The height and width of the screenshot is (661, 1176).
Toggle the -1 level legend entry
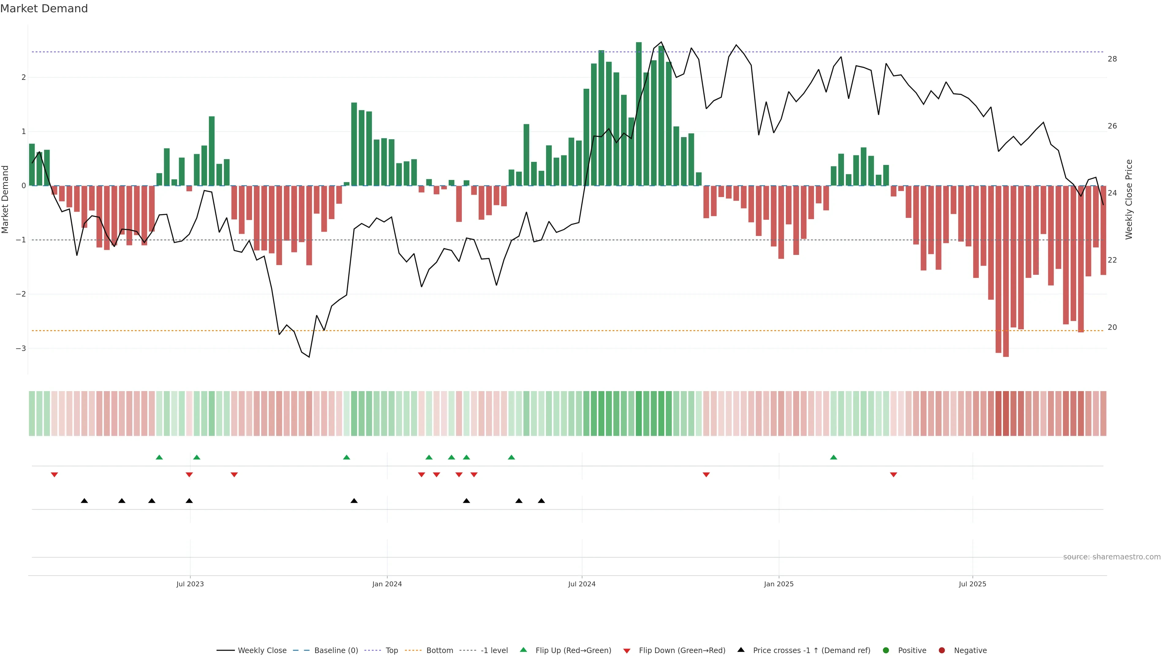click(x=494, y=650)
